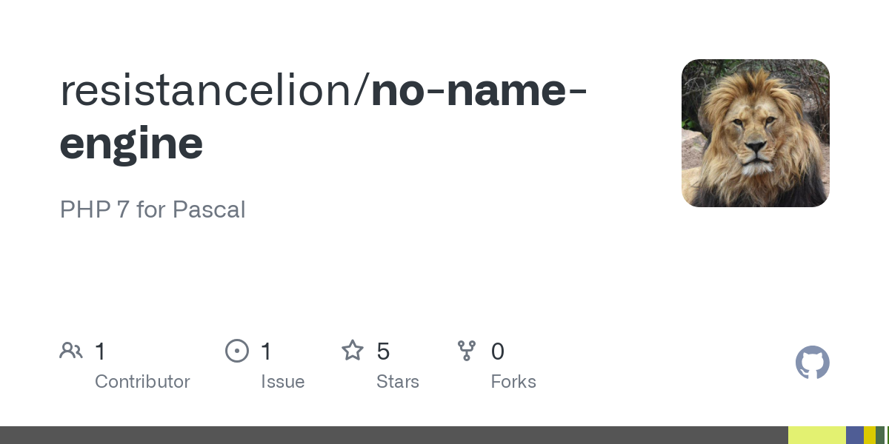Viewport: 889px width, 444px height.
Task: Click the contributors people icon
Action: coord(71,351)
